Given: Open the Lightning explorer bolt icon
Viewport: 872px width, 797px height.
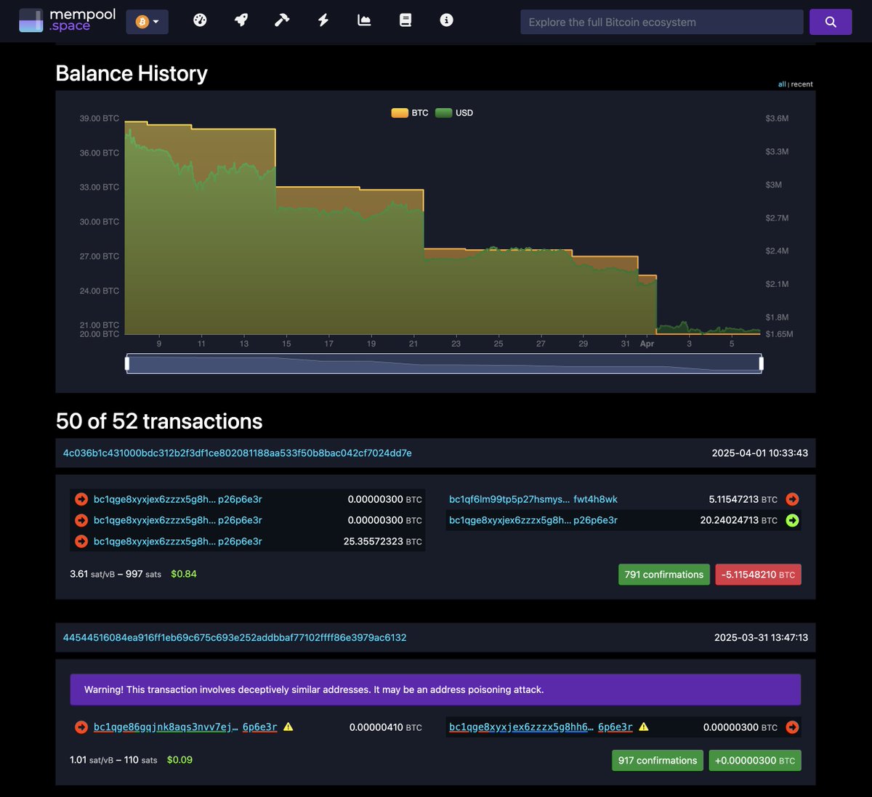Looking at the screenshot, I should pos(322,20).
